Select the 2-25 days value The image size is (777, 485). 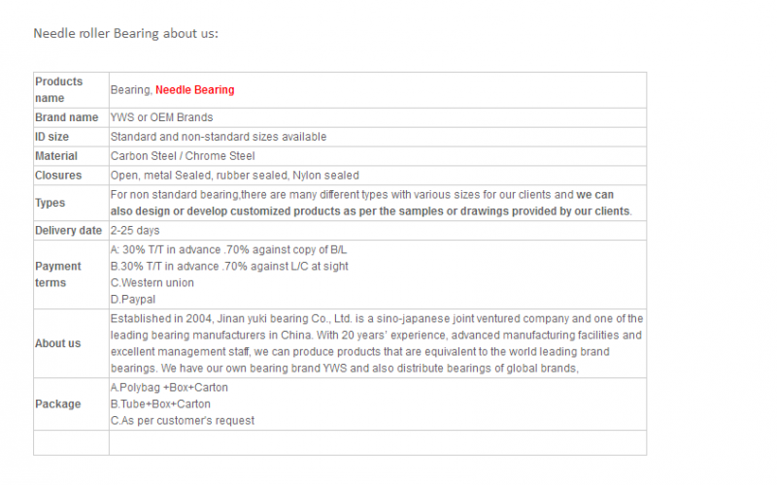coord(135,231)
